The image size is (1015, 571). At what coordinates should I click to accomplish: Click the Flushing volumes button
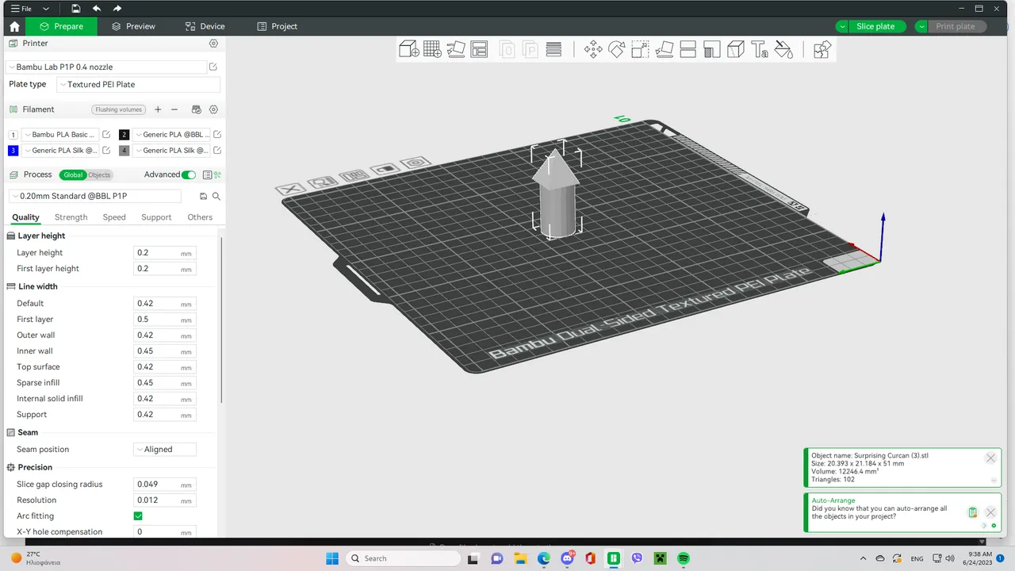[x=118, y=109]
